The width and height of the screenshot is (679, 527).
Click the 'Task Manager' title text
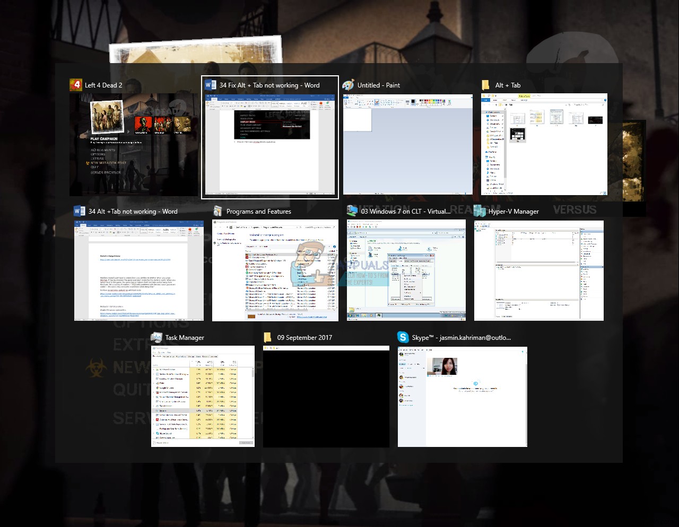(x=185, y=337)
